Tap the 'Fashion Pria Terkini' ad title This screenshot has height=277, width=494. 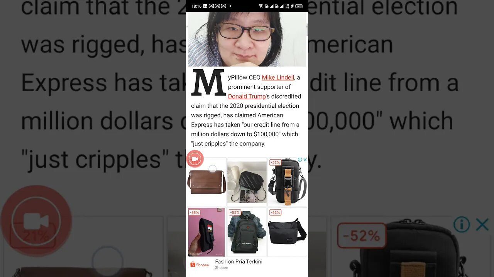[239, 262]
